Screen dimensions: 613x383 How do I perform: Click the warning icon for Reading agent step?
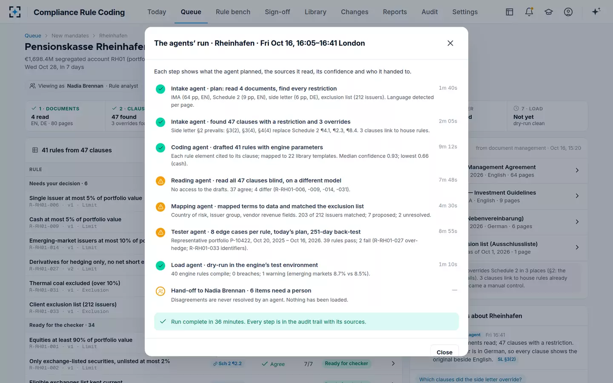click(x=160, y=181)
